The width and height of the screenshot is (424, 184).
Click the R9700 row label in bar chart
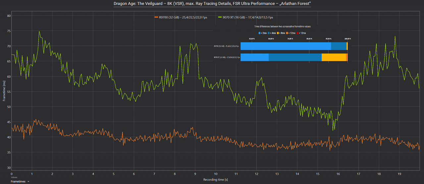226,46
